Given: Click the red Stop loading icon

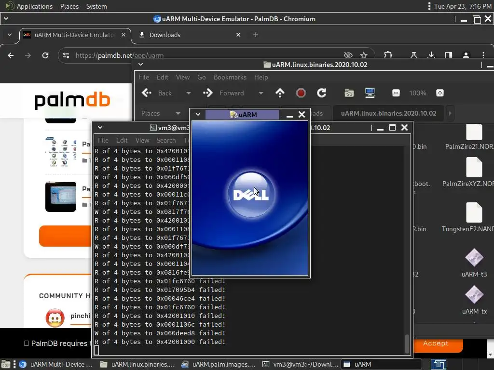Looking at the screenshot, I should point(301,93).
